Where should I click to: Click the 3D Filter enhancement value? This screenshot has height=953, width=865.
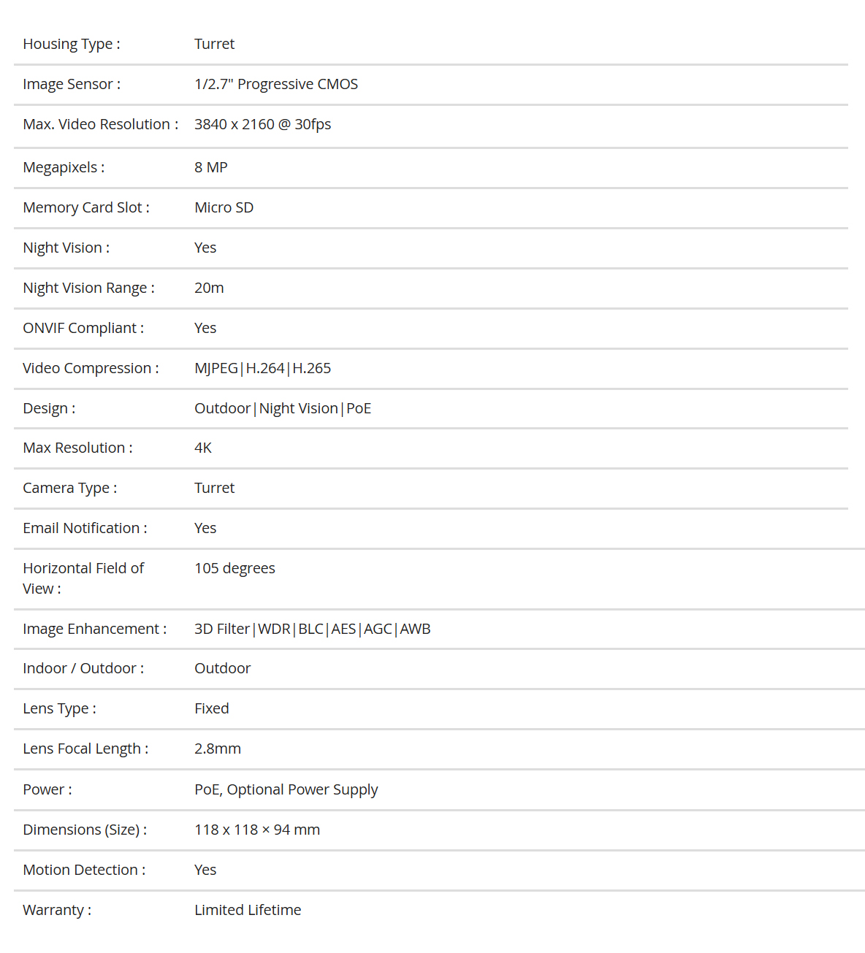tap(222, 629)
